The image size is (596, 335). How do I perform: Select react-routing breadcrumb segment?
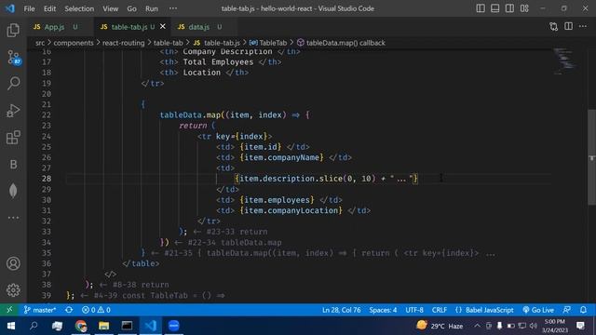click(123, 43)
